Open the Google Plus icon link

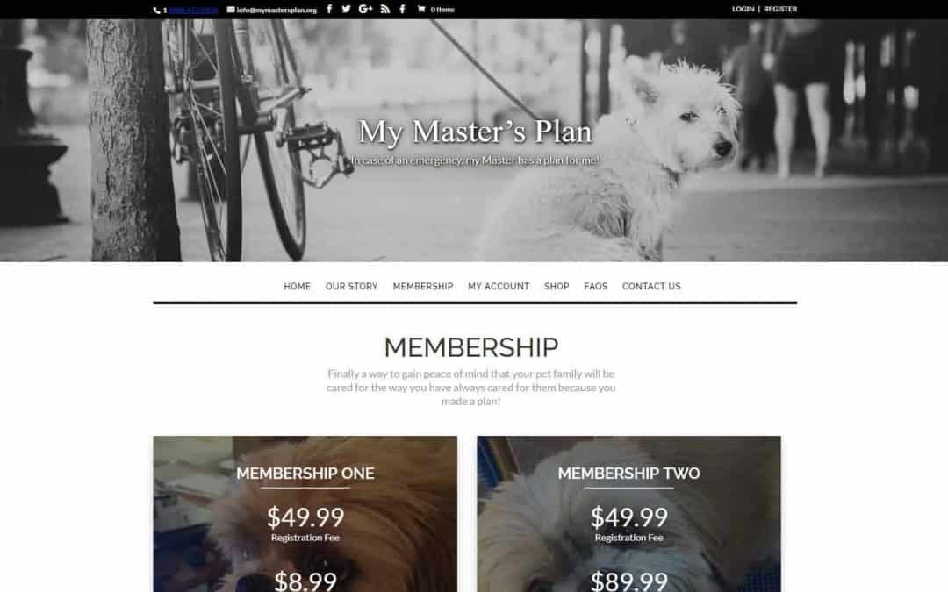[365, 9]
